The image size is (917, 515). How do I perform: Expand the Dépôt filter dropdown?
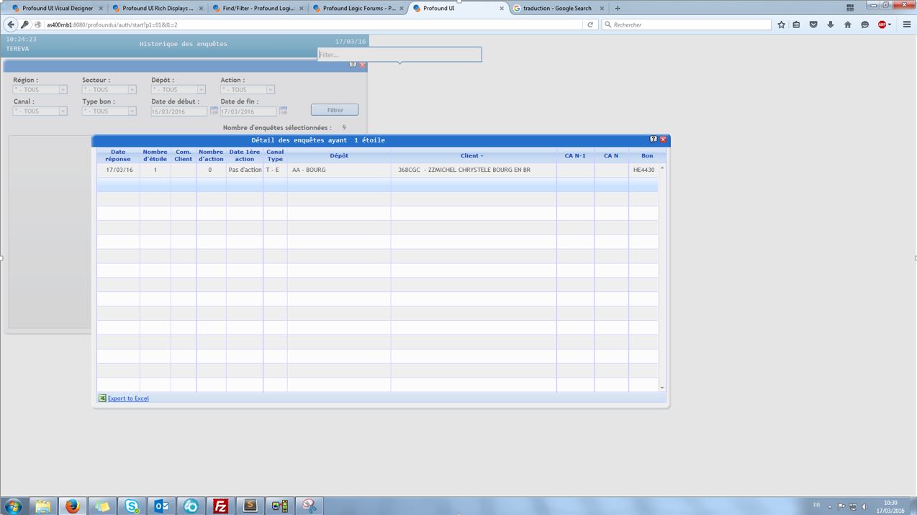point(201,90)
